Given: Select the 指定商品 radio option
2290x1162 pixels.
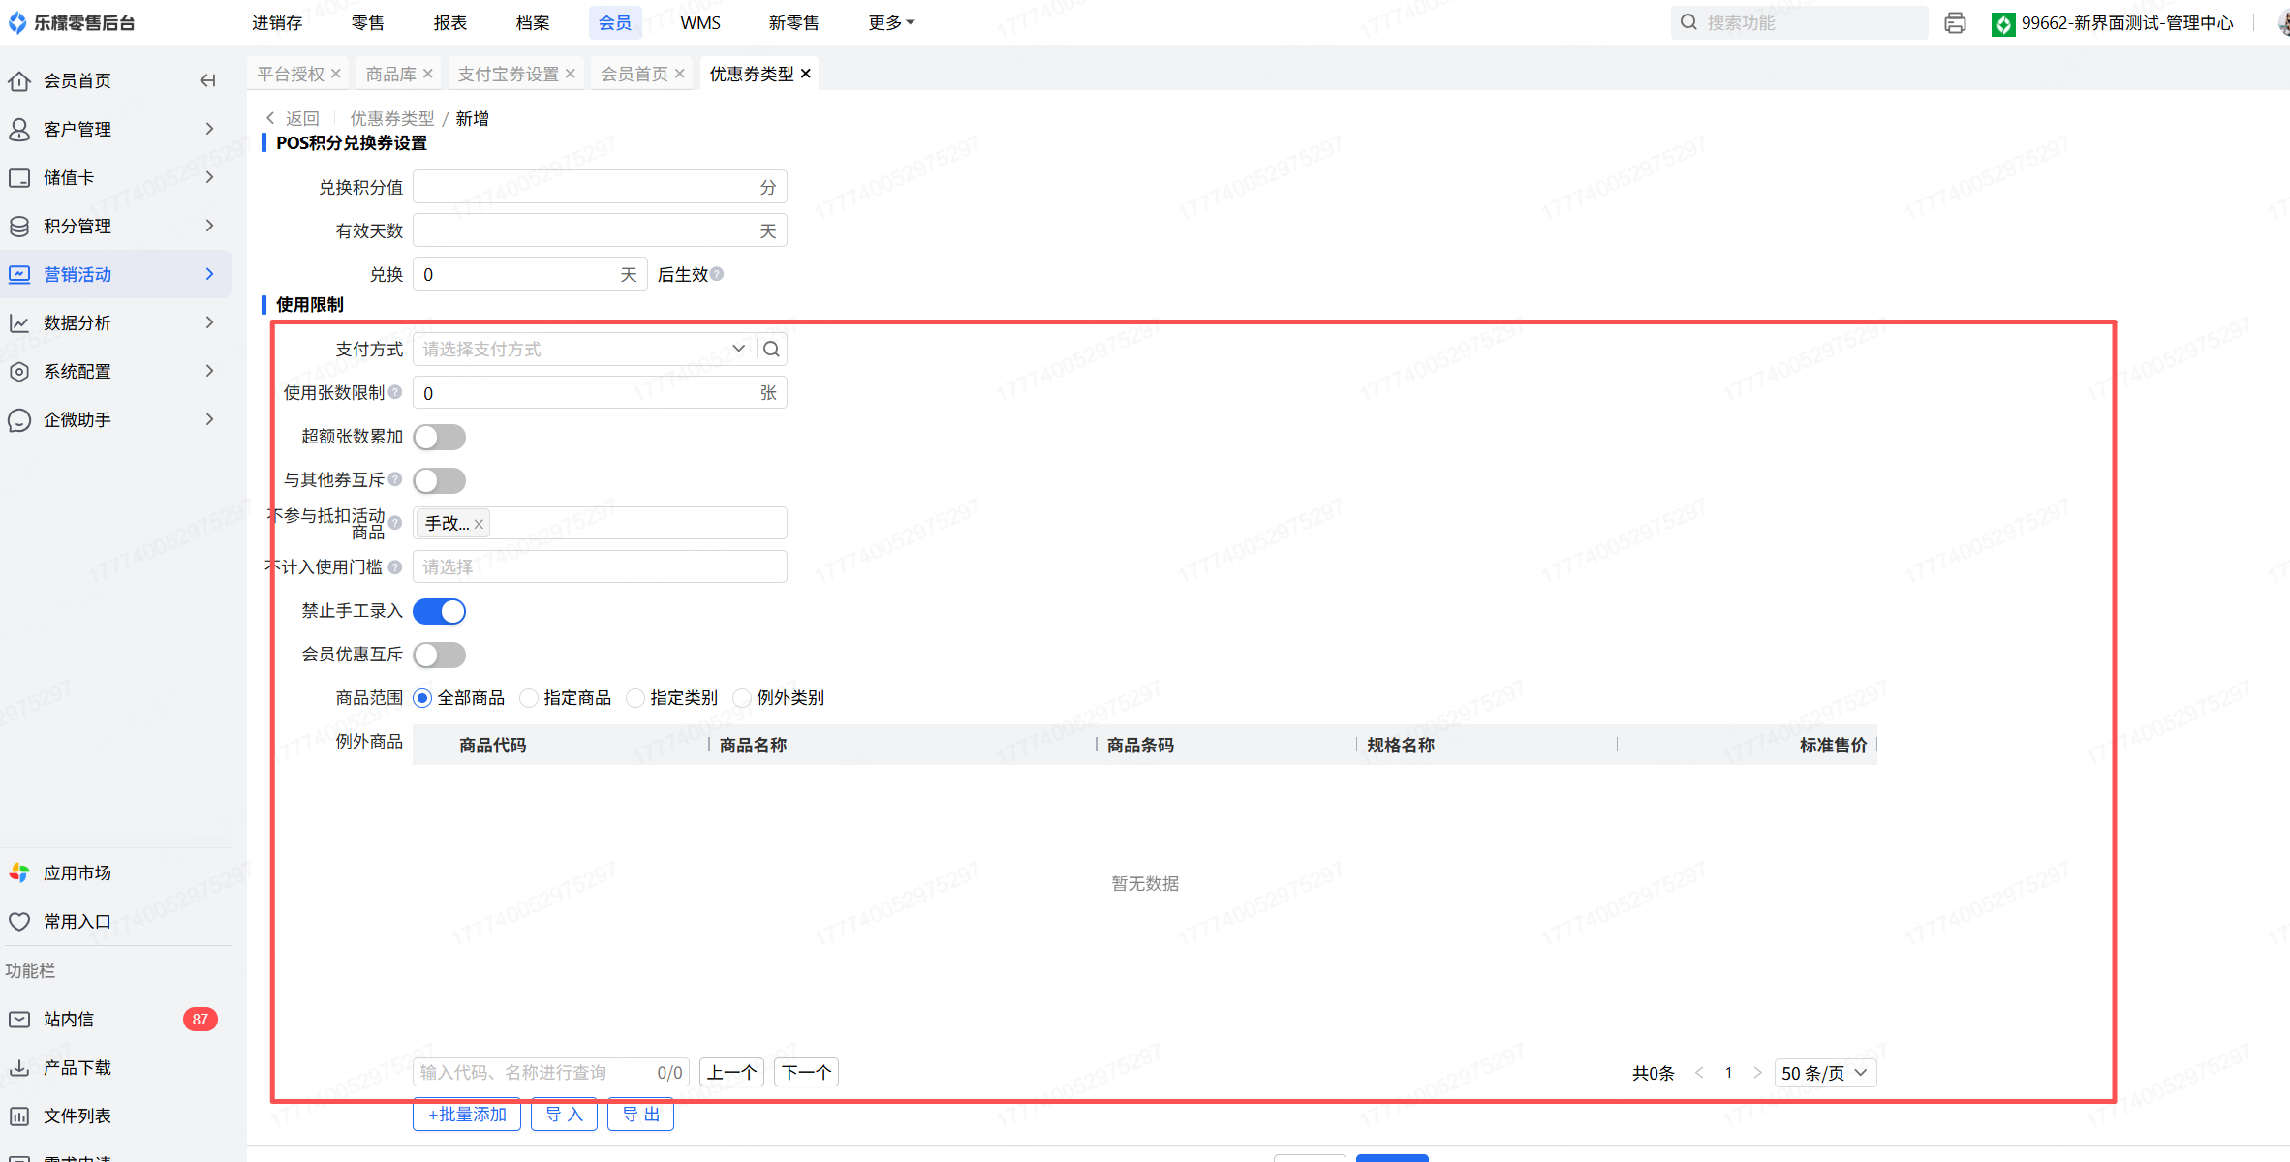Looking at the screenshot, I should point(529,698).
